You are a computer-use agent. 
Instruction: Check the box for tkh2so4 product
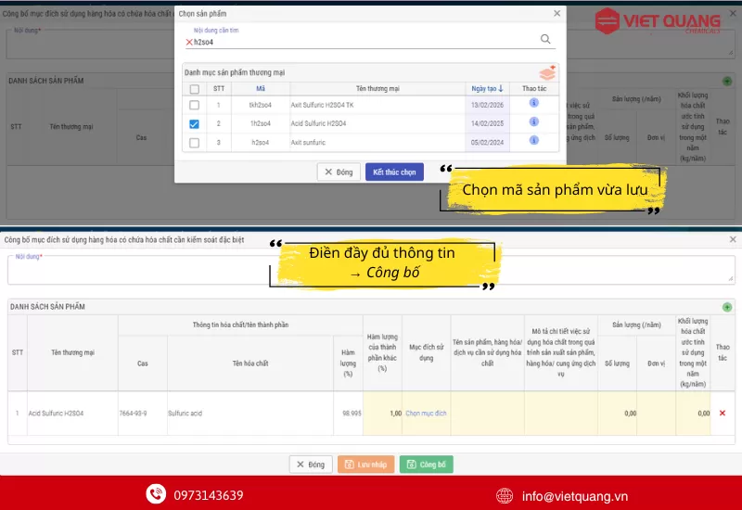pos(194,105)
